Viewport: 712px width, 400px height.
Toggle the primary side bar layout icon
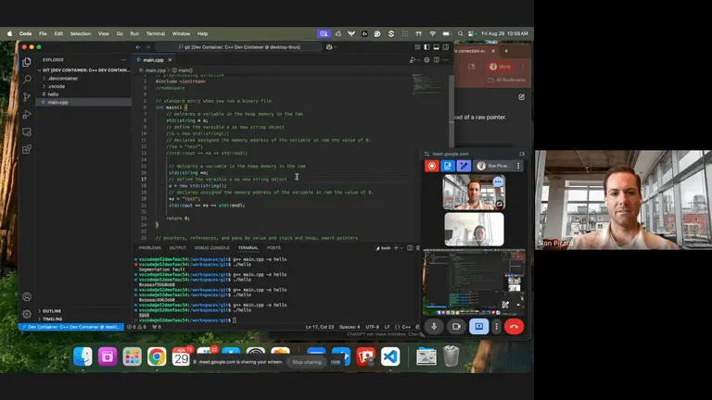click(426, 46)
